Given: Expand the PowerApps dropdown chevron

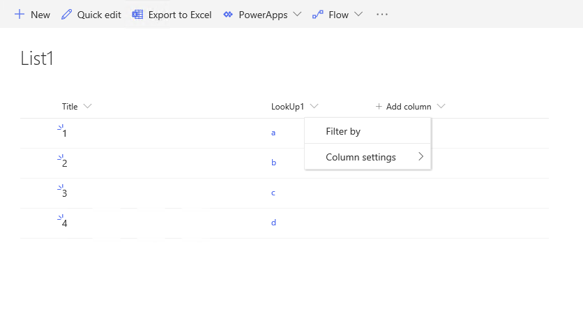Looking at the screenshot, I should coord(297,14).
